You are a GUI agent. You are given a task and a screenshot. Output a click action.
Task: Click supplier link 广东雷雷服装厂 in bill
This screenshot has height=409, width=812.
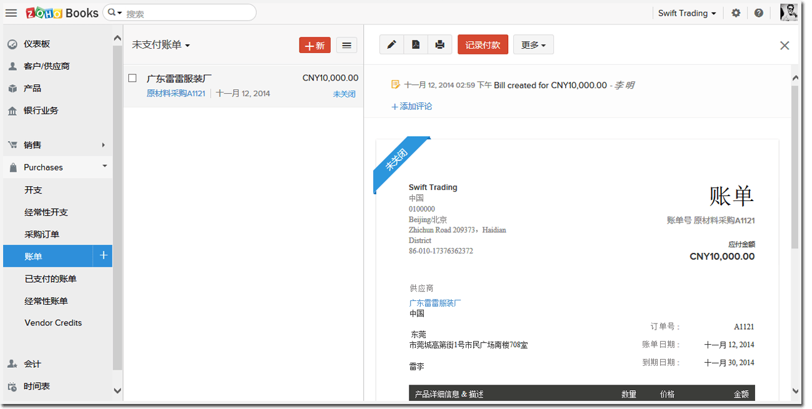coord(435,303)
